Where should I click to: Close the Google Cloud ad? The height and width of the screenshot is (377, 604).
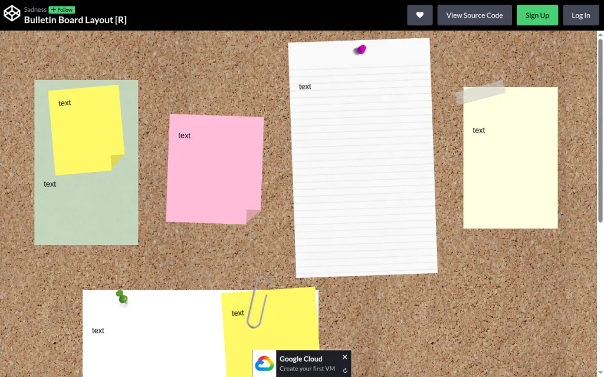pyautogui.click(x=344, y=357)
